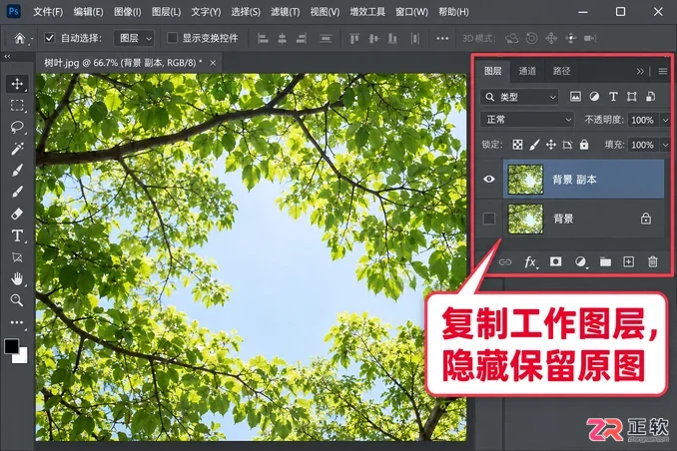Align top edges in options bar
This screenshot has width=677, height=451.
click(354, 38)
